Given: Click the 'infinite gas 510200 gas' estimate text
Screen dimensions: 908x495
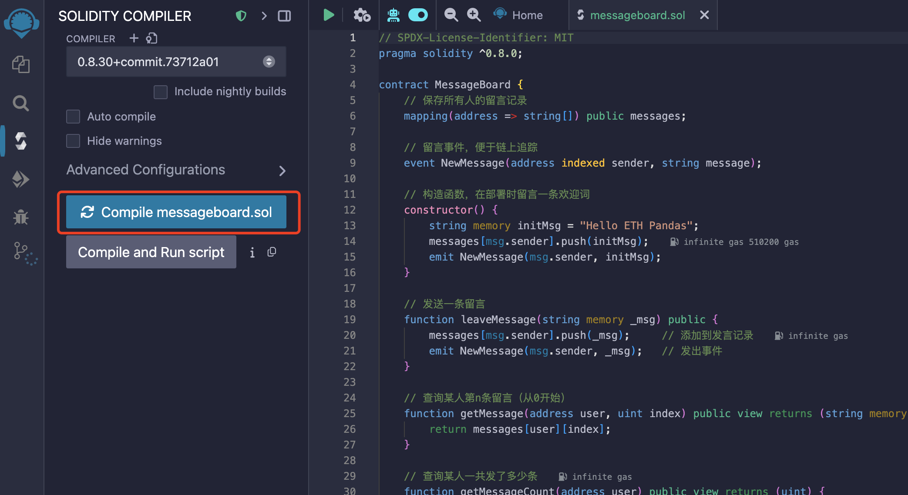Looking at the screenshot, I should pos(741,242).
